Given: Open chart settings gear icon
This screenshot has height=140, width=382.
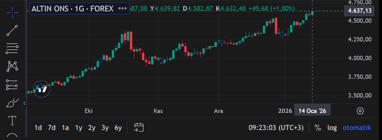Looking at the screenshot, I should [x=360, y=111].
